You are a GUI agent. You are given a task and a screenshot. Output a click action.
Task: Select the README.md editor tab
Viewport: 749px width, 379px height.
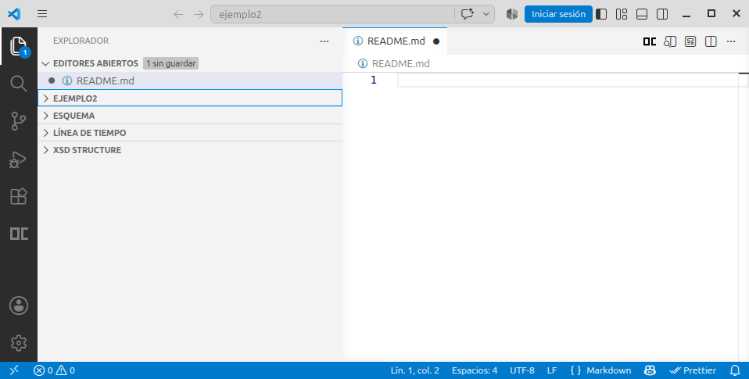[395, 41]
